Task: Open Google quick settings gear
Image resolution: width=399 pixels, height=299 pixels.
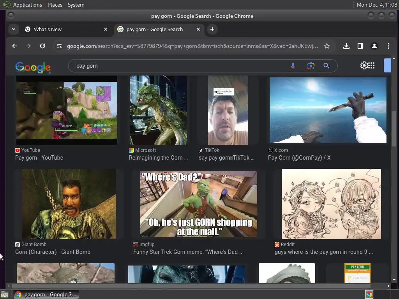Action: [x=364, y=65]
